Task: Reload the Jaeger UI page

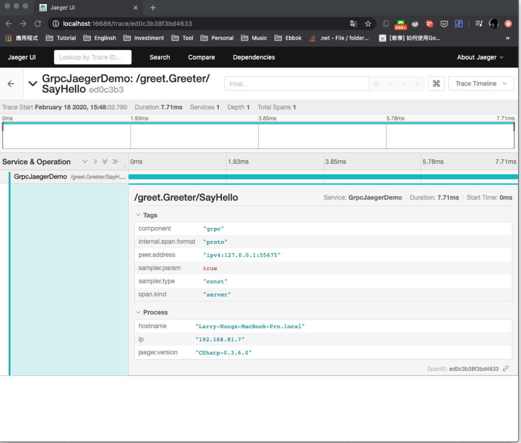Action: click(x=38, y=23)
